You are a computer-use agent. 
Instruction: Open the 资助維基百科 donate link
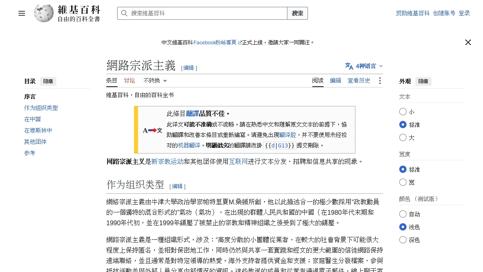pyautogui.click(x=413, y=13)
